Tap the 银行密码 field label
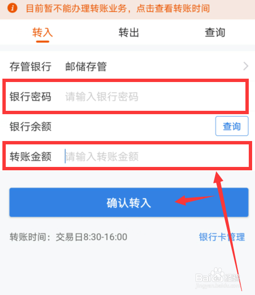255x295 pixels. point(31,97)
